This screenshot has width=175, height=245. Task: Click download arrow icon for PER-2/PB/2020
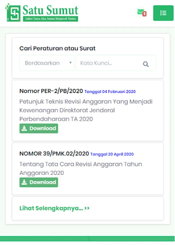[25, 128]
